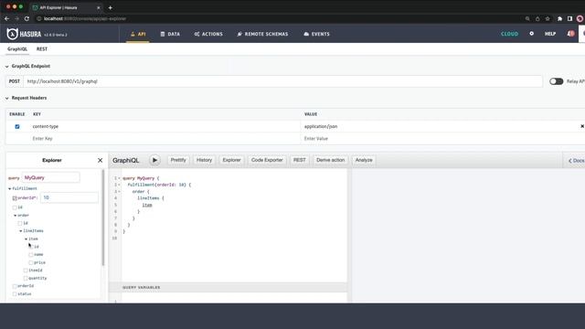Click the Hasura logo
Viewport: 585px width, 329px height.
25,34
